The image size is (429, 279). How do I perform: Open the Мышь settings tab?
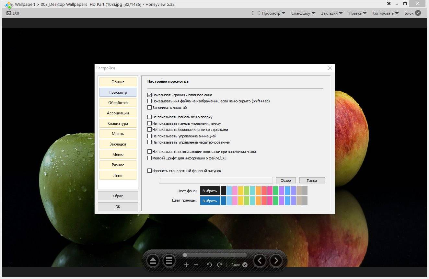[x=118, y=134]
